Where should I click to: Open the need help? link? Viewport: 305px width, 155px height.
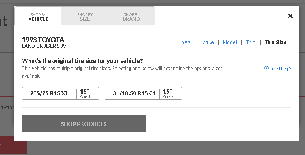point(281,69)
